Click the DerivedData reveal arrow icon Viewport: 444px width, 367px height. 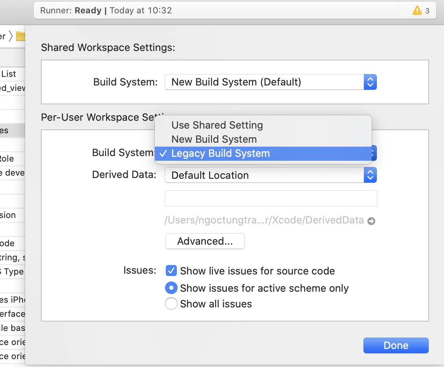371,221
